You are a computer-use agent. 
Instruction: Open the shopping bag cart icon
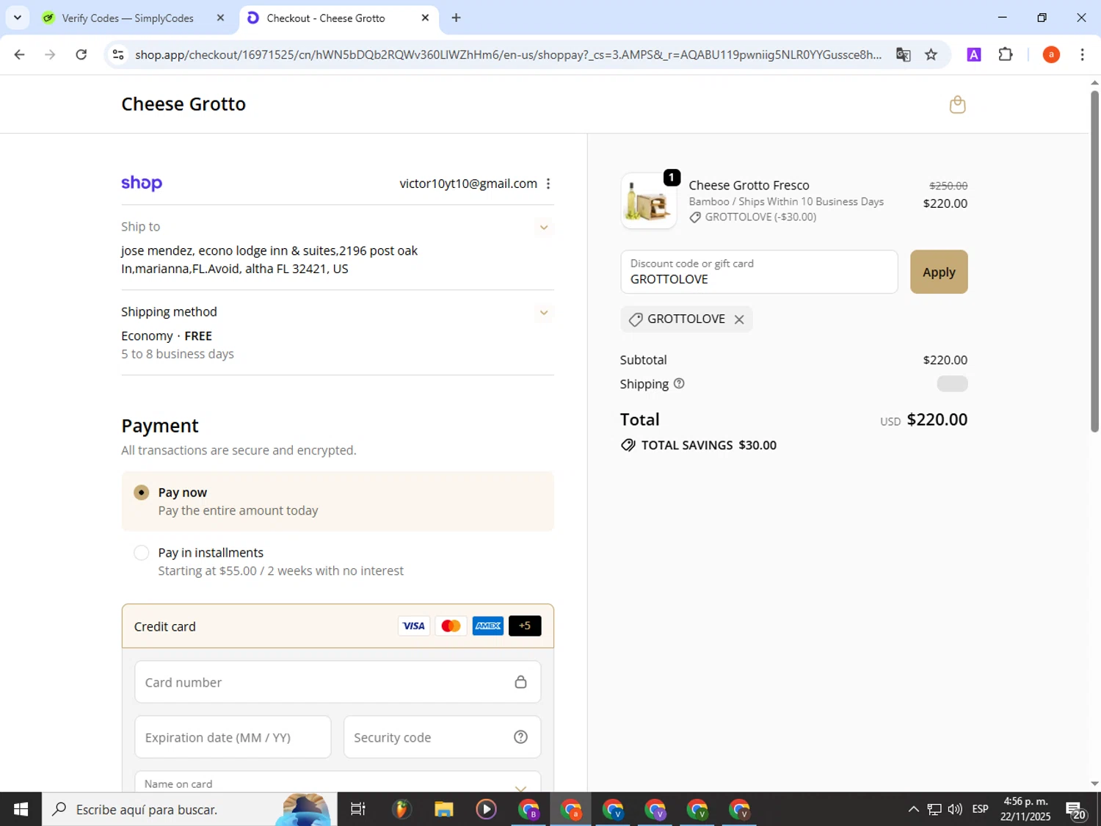[x=957, y=105]
